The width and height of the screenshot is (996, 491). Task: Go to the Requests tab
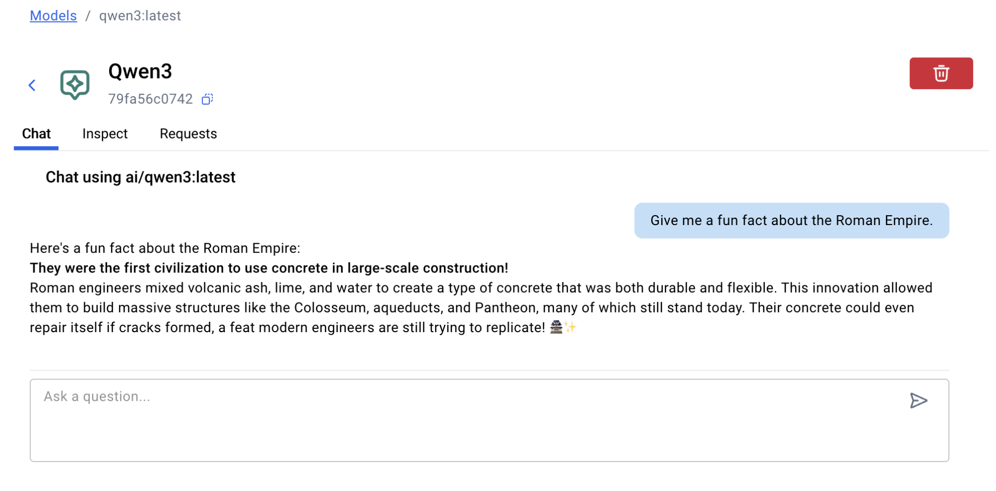tap(188, 133)
